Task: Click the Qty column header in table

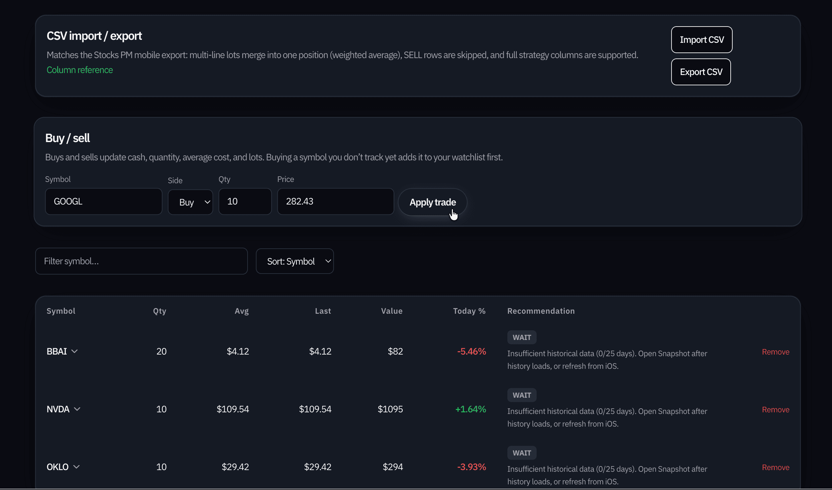Action: 159,311
